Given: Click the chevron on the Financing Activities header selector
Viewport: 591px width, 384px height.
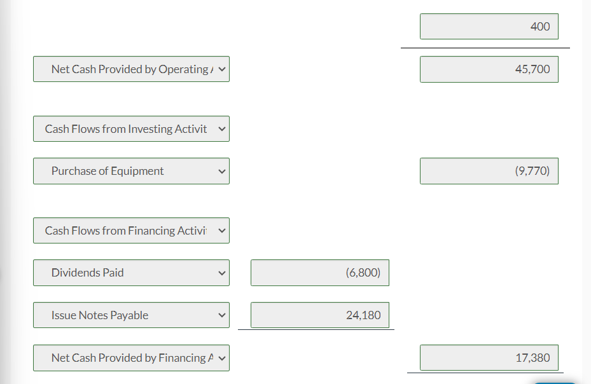Looking at the screenshot, I should (222, 231).
